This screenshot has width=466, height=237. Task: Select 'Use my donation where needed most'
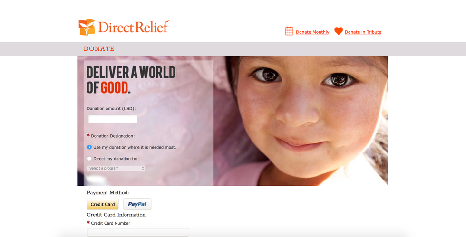tap(89, 147)
